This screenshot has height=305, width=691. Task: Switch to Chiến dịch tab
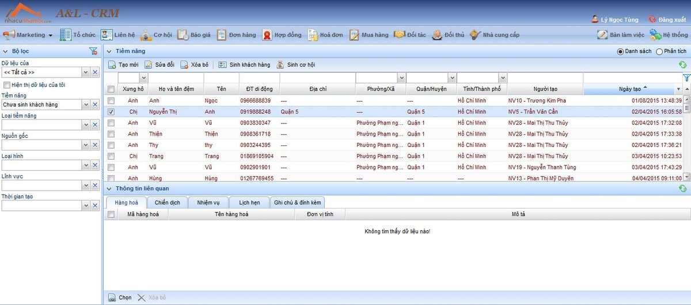168,202
